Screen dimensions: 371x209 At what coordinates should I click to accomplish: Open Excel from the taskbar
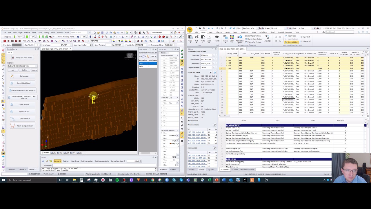point(209,180)
